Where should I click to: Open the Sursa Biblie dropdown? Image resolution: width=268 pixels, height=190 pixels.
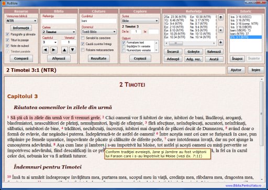pyautogui.click(x=140, y=21)
